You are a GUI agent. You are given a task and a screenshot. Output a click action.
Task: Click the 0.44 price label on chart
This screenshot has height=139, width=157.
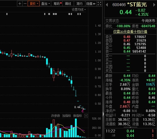pos(77,107)
